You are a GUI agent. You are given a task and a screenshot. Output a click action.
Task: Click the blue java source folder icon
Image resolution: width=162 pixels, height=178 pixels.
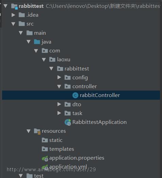tap(37, 42)
